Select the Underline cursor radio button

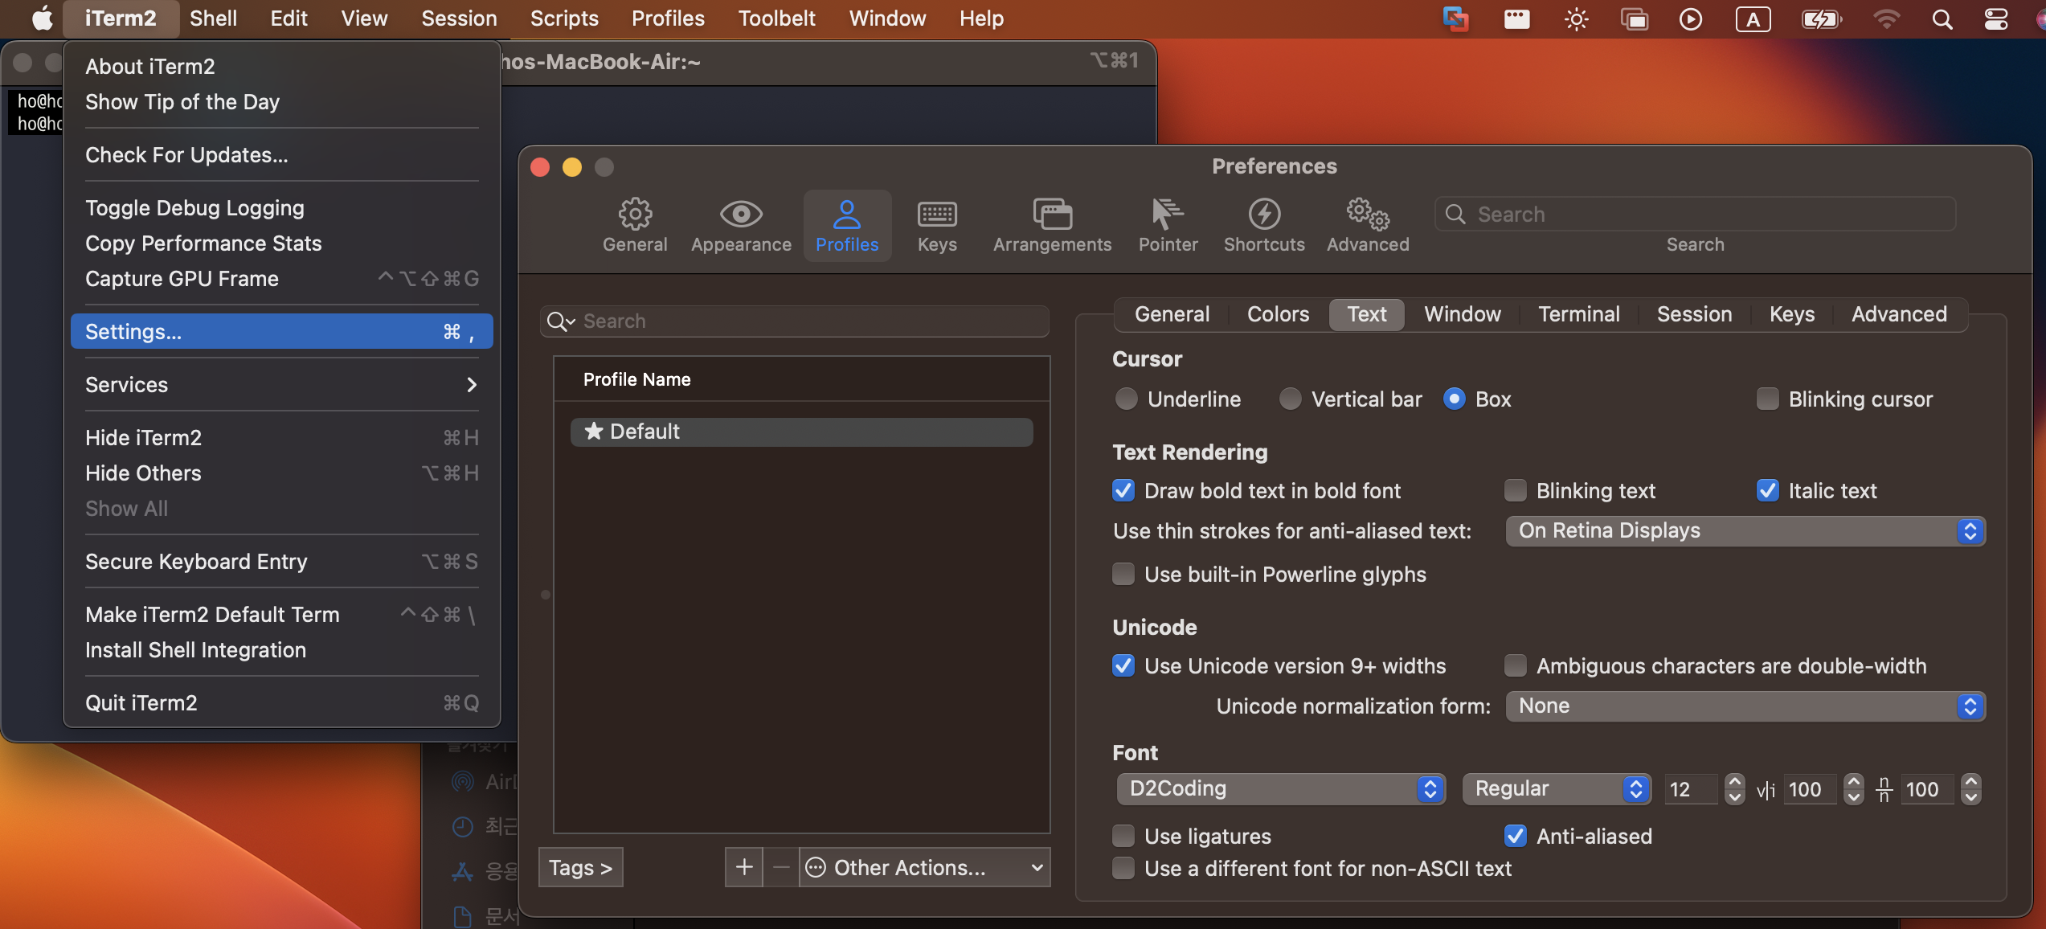tap(1126, 399)
